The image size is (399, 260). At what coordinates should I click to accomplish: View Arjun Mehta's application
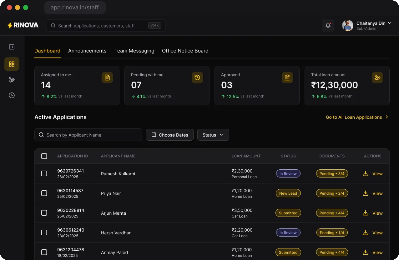pyautogui.click(x=377, y=213)
